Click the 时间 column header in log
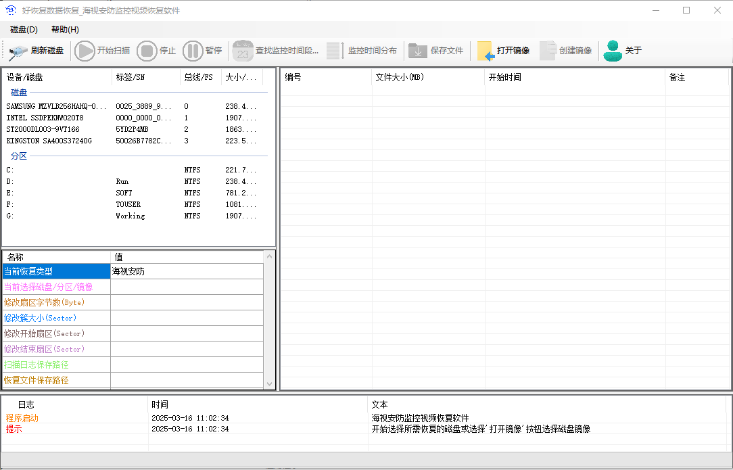733x470 pixels. pyautogui.click(x=258, y=404)
